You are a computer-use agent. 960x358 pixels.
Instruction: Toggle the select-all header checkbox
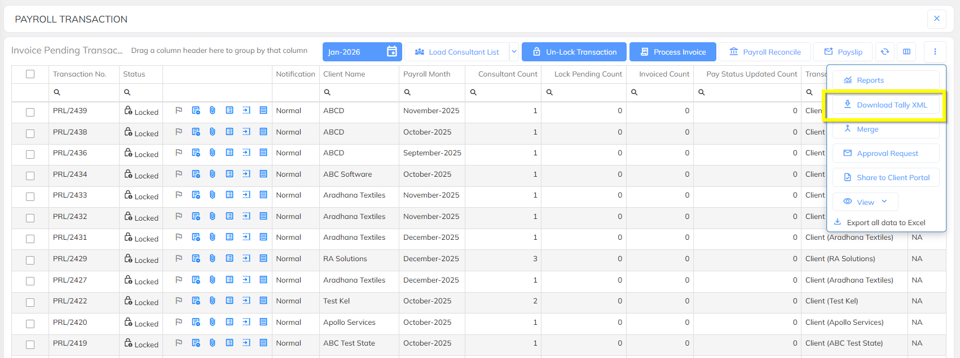coord(30,74)
